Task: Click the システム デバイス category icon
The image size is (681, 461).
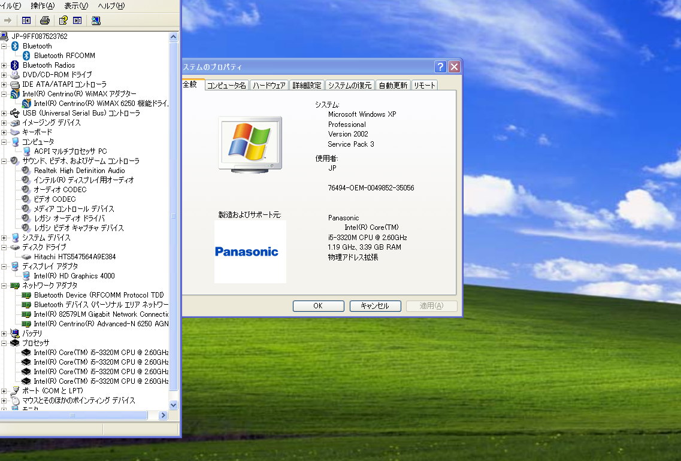Action: [16, 238]
